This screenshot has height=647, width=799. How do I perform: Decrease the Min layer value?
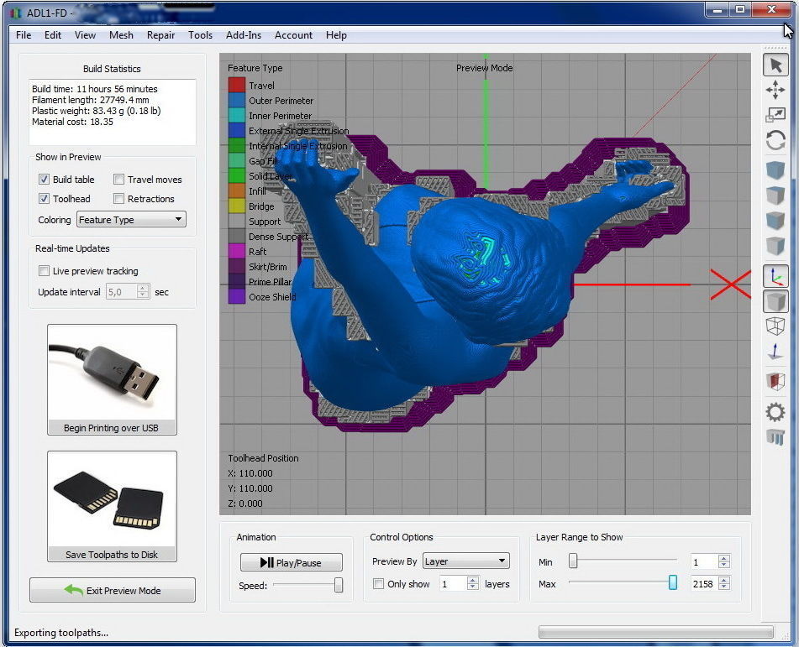[724, 565]
